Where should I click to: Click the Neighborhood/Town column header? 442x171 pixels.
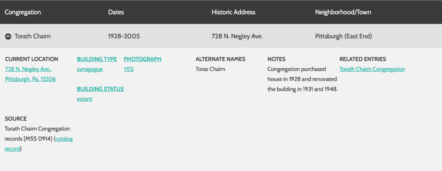(343, 12)
